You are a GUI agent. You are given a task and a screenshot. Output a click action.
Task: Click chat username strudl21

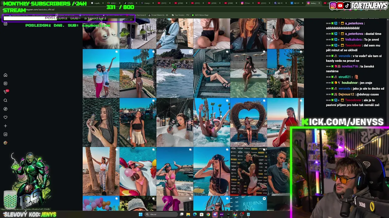pyautogui.click(x=345, y=77)
